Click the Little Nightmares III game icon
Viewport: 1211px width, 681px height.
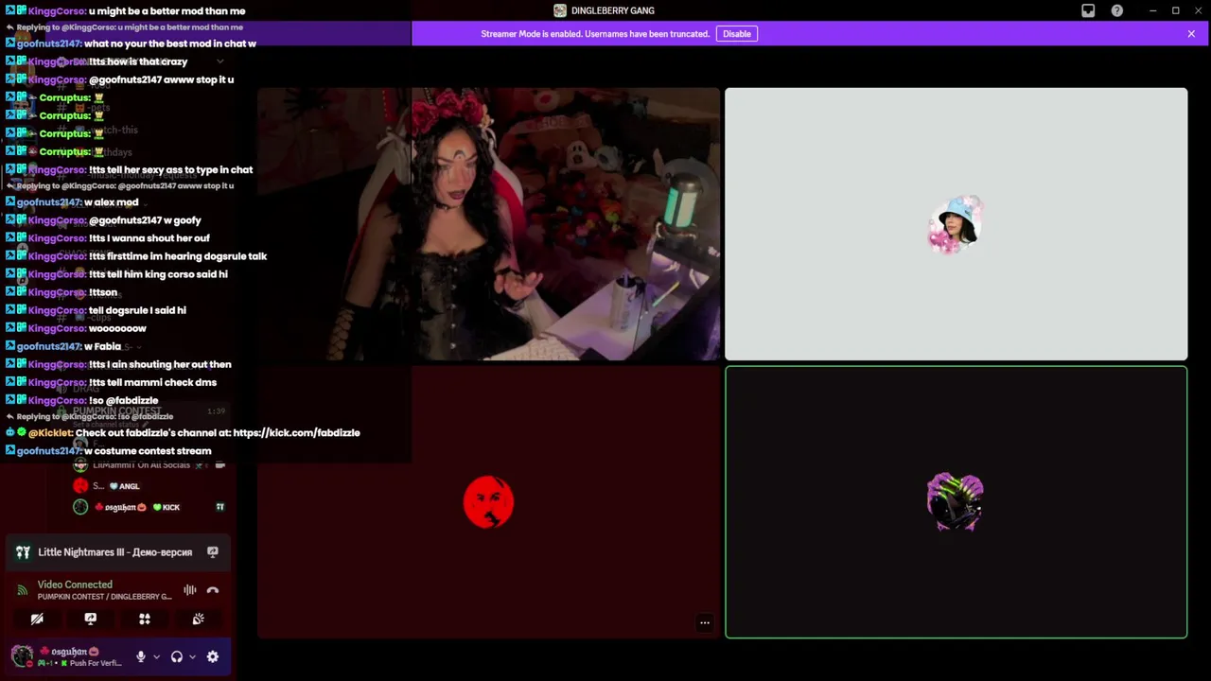coord(23,552)
